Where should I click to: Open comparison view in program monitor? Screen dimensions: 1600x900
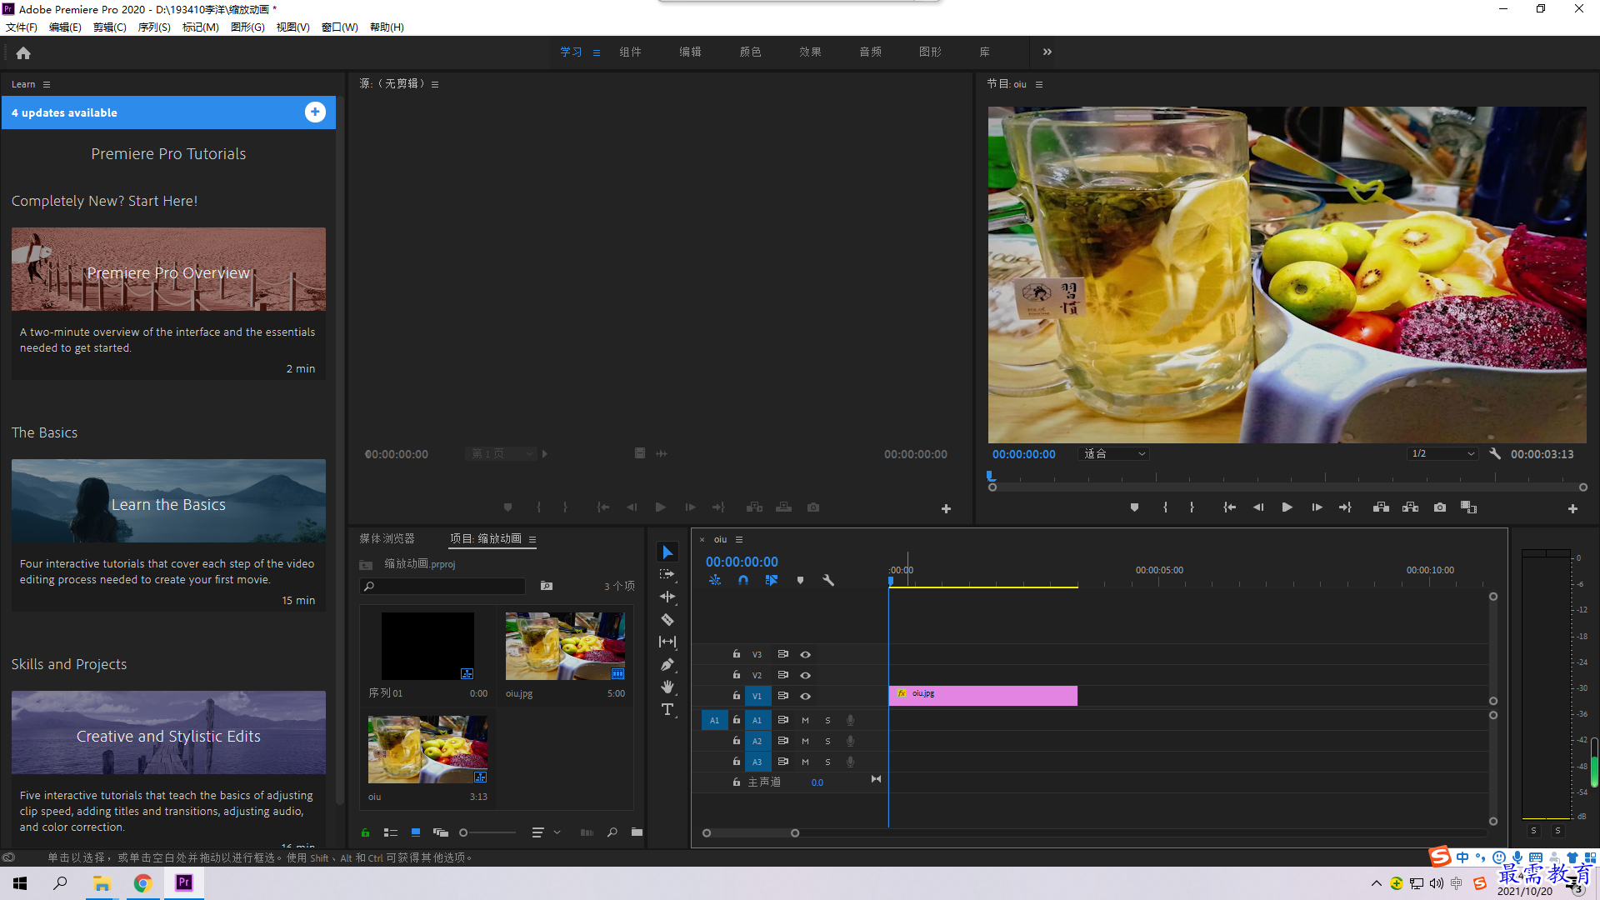(x=1468, y=507)
